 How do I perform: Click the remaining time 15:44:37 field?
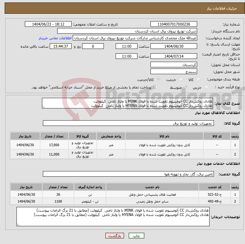click(61, 46)
